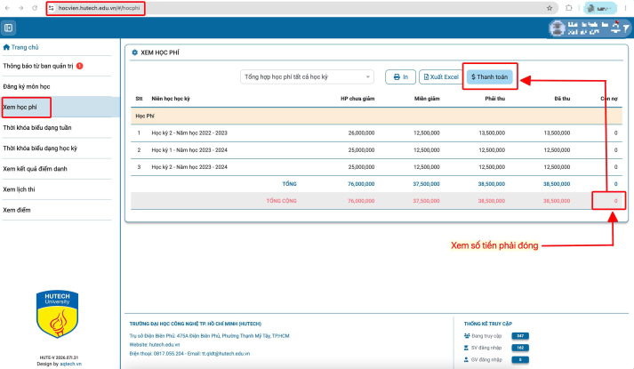Click the Niên học học kỳ column header
634x369 pixels.
click(171, 99)
